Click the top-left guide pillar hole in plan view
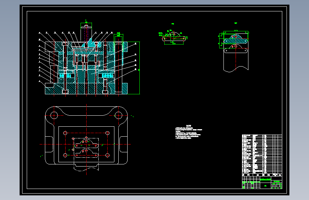Viewport: 309px width, 200px height. coord(54,115)
